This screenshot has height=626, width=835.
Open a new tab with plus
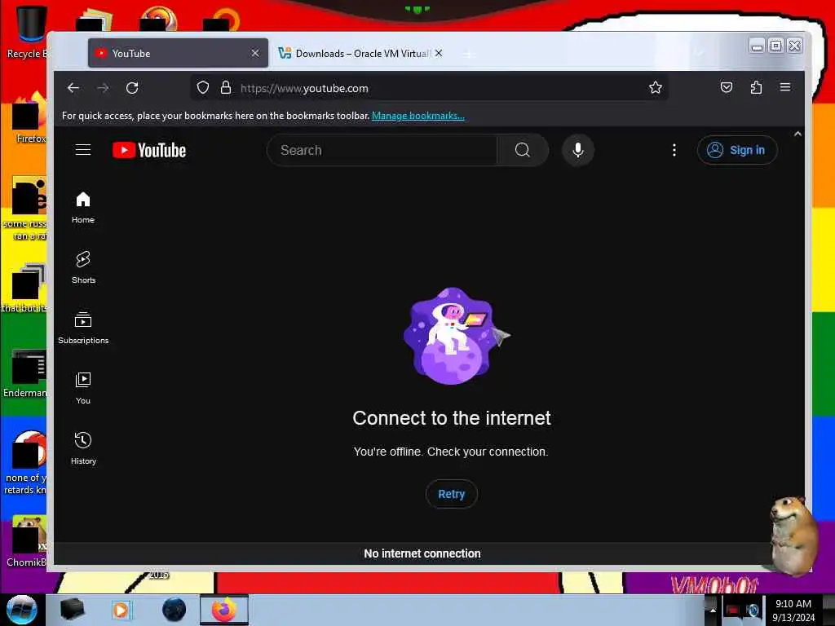469,54
